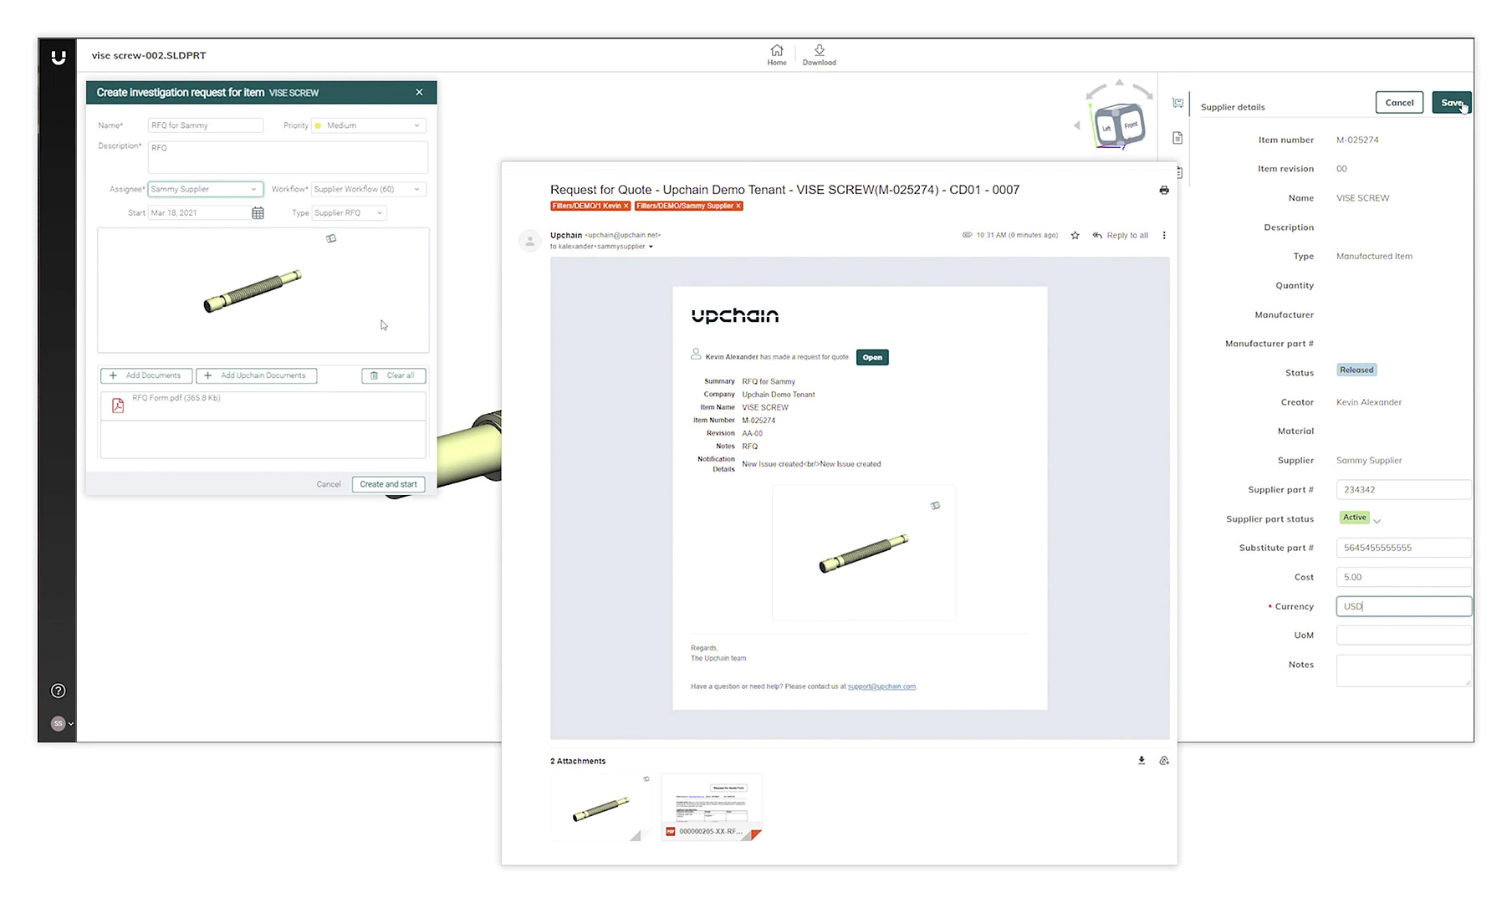Screen dimensions: 1512x903
Task: Click the UoM input field
Action: 1403,635
